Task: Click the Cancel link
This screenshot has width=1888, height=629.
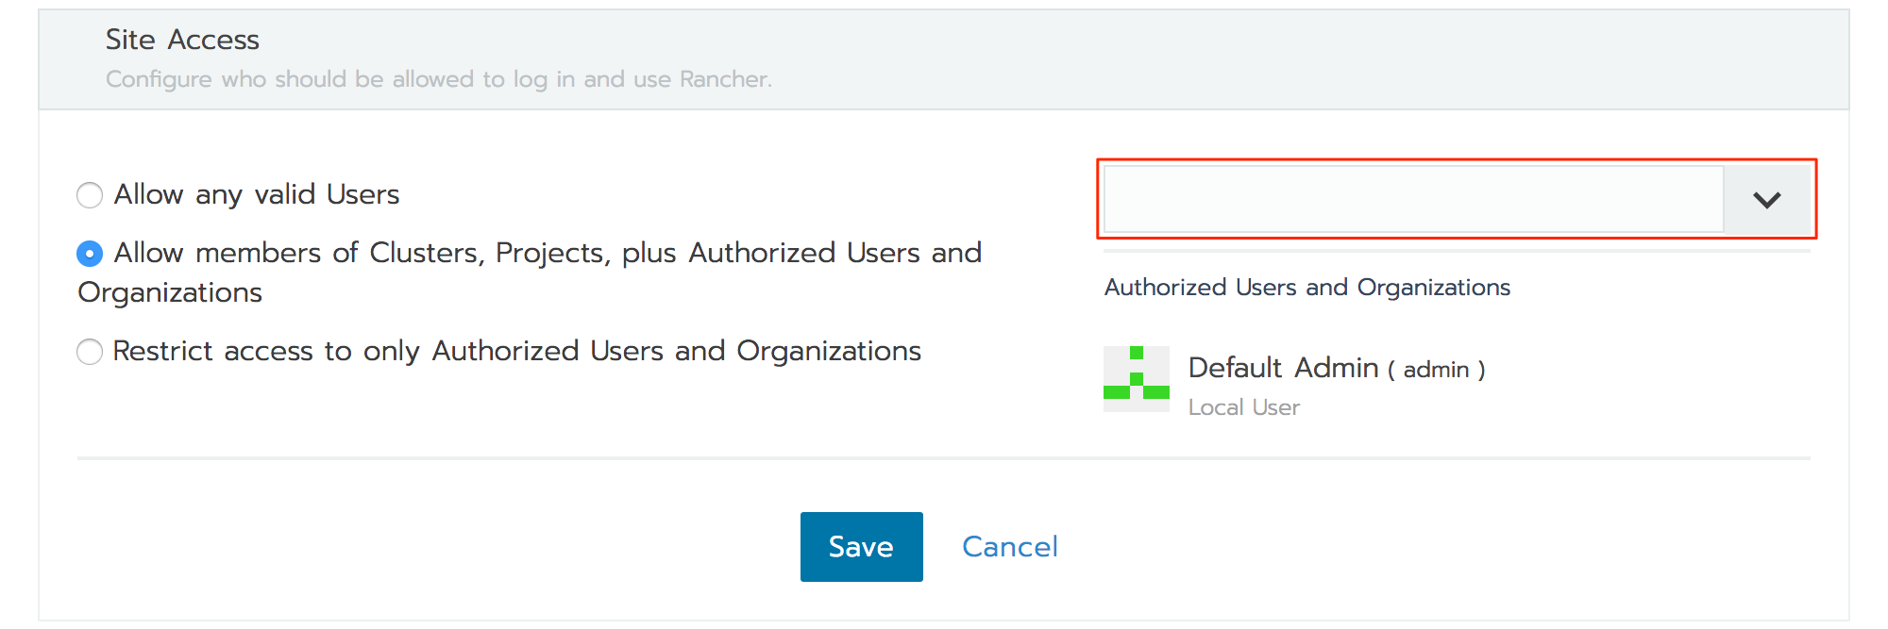Action: tap(1009, 547)
